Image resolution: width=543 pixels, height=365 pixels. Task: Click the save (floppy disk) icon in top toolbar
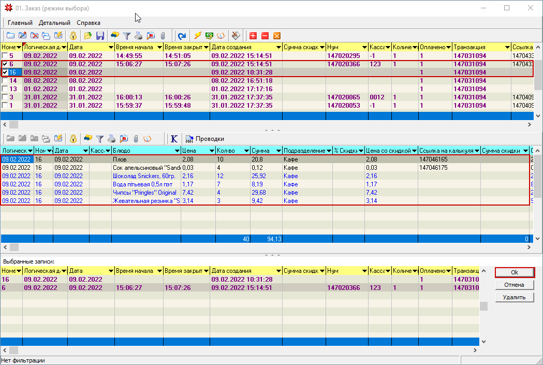pyautogui.click(x=100, y=36)
